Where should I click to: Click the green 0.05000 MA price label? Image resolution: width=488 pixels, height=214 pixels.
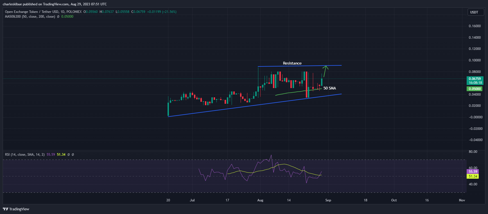tap(475, 89)
